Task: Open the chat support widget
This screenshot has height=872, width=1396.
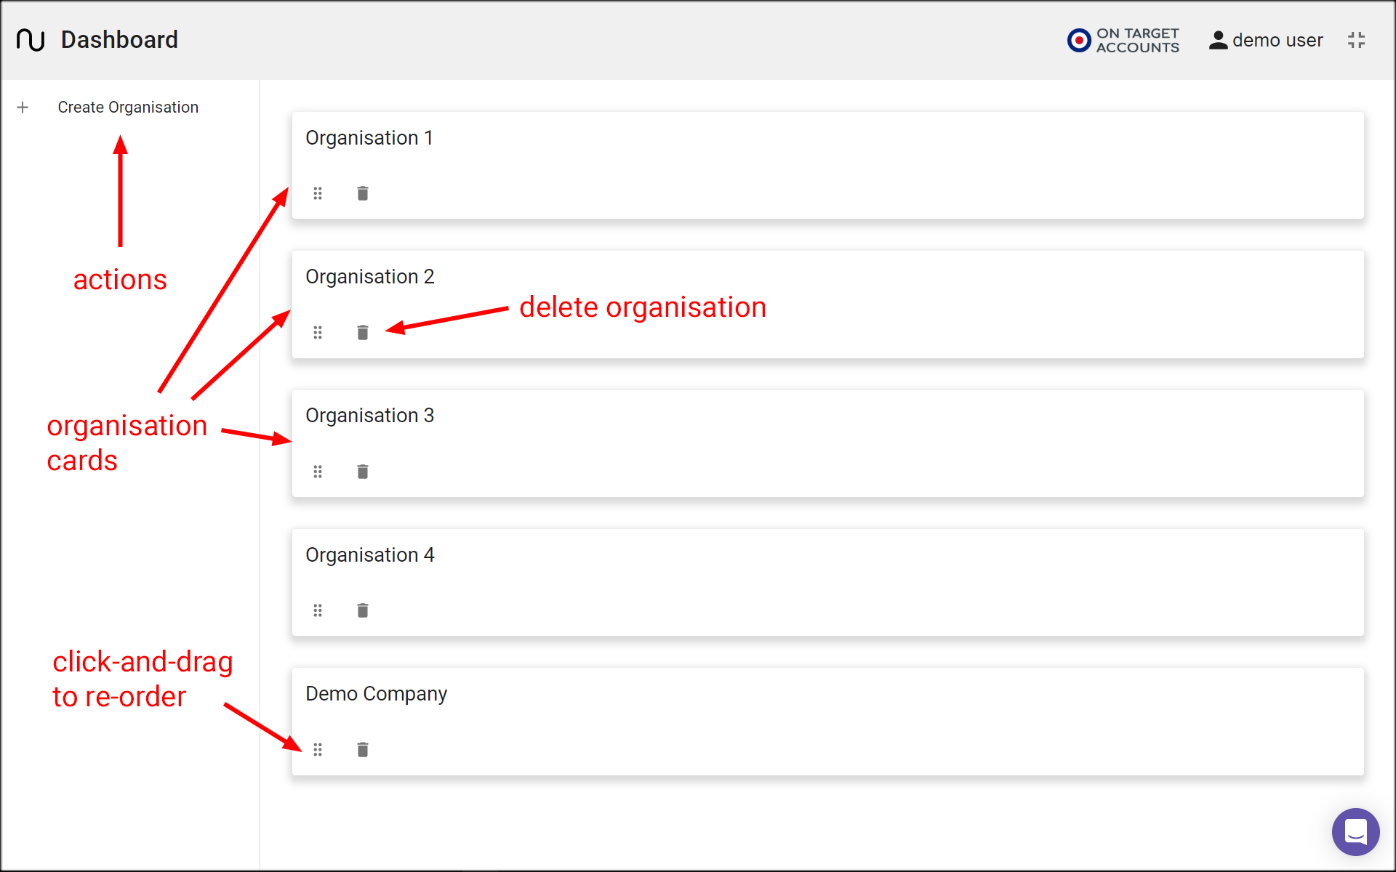Action: click(x=1355, y=831)
